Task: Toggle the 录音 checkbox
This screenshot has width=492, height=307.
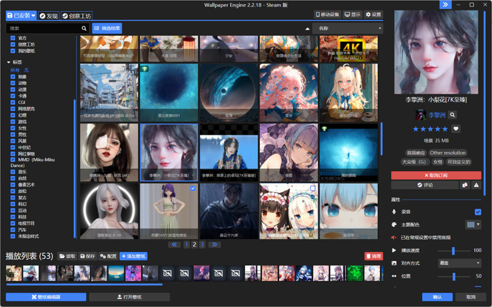Action: point(478,211)
